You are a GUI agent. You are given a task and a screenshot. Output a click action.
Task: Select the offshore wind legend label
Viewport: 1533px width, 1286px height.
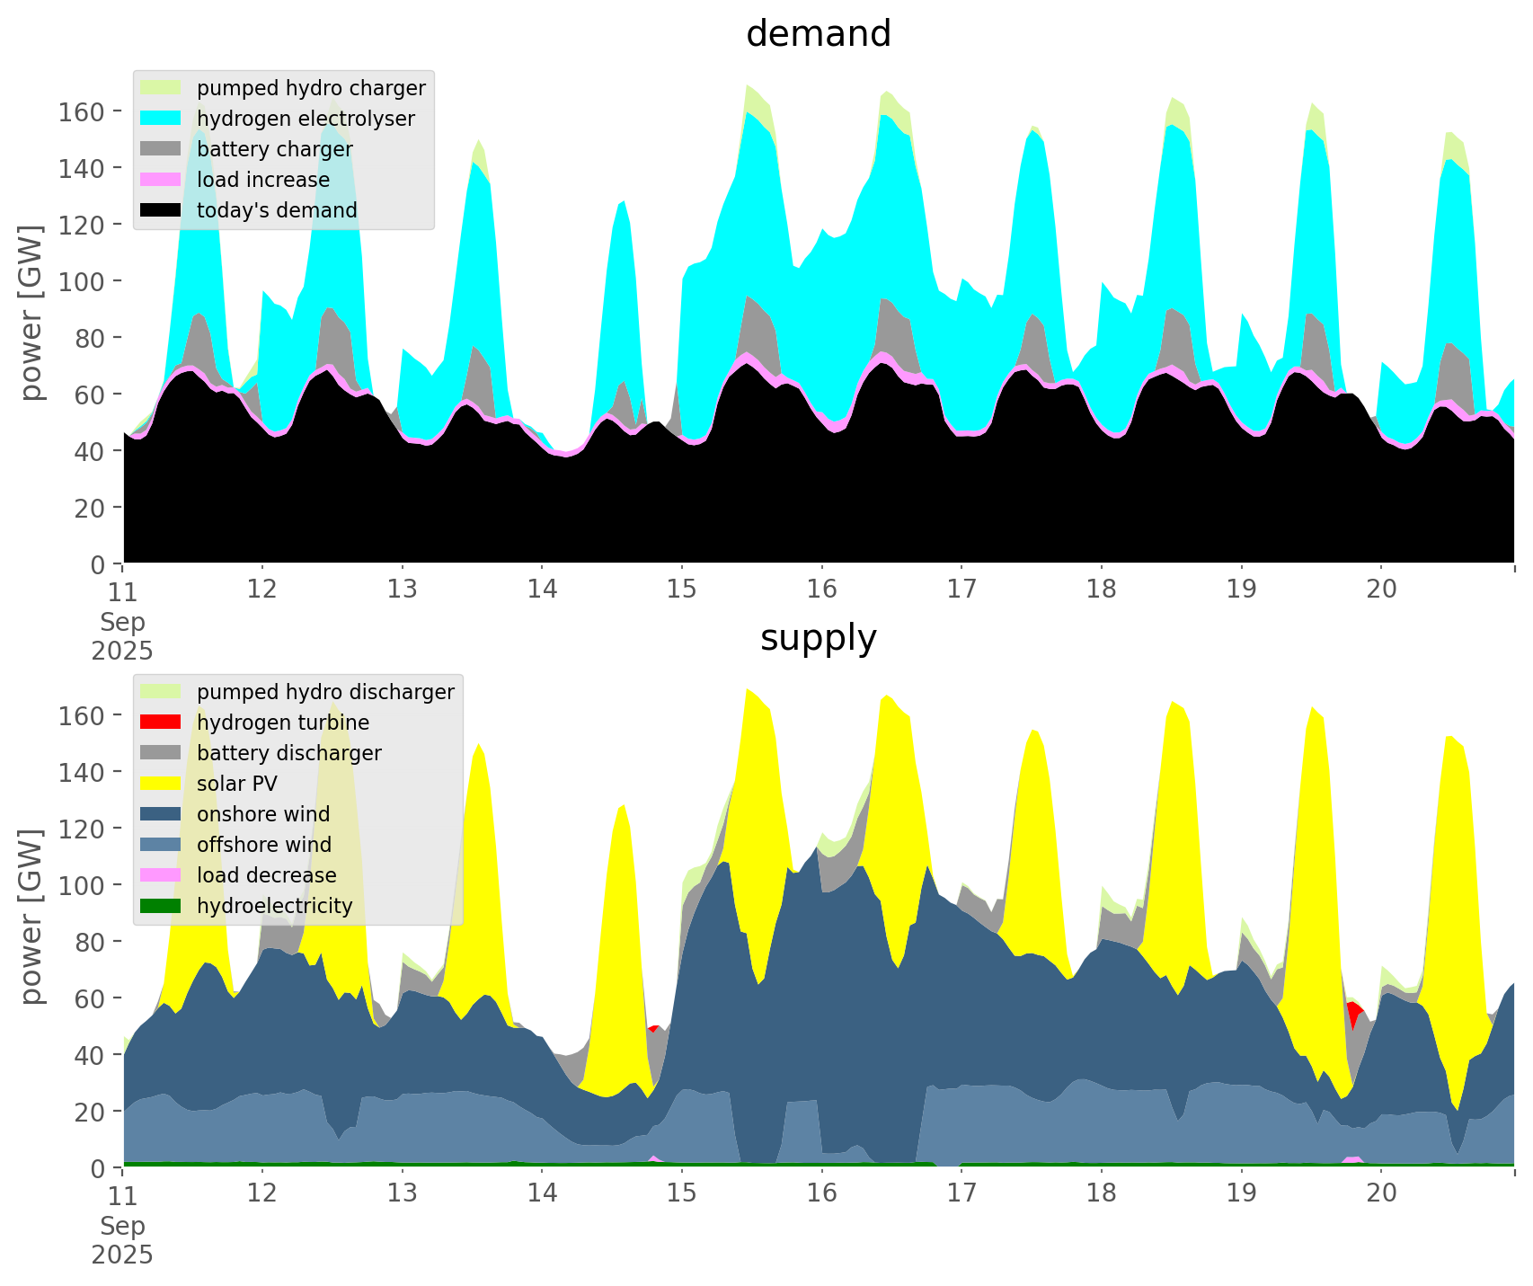263,845
